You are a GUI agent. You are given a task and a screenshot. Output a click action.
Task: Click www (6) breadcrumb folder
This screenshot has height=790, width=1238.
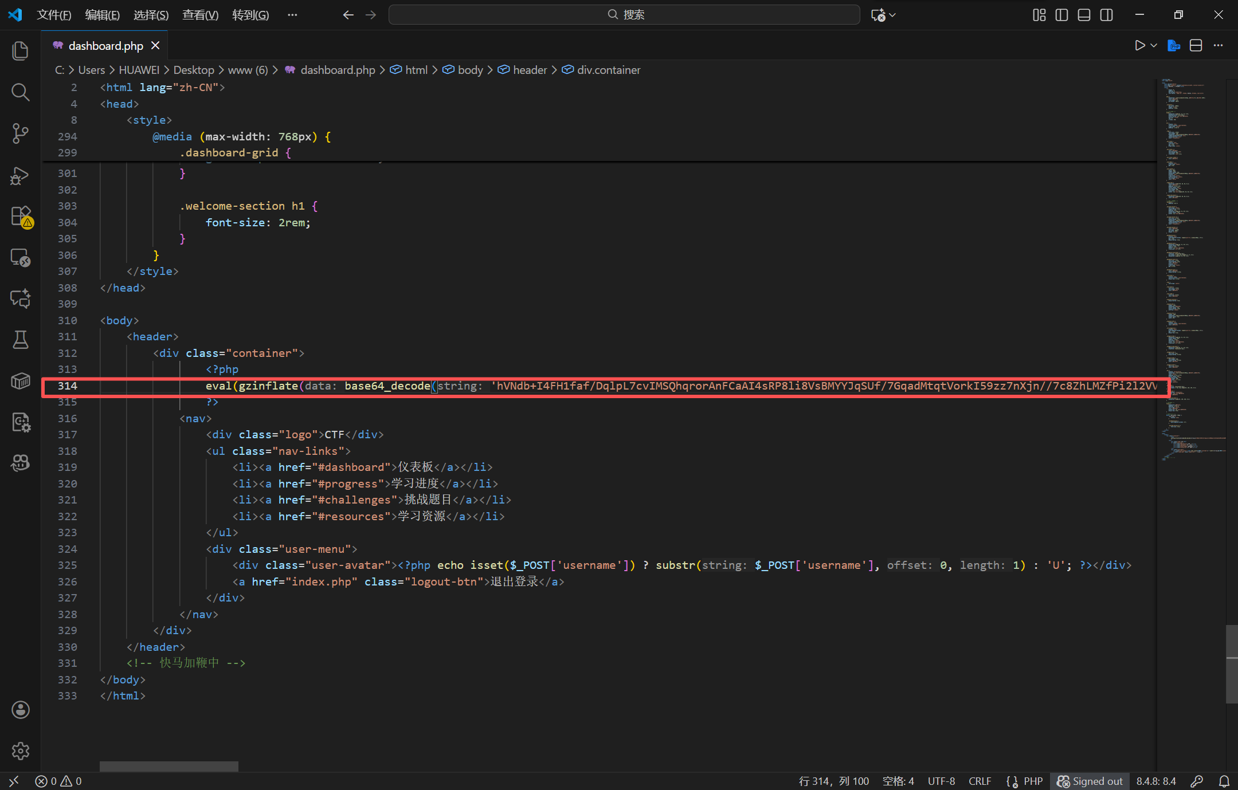(x=248, y=70)
